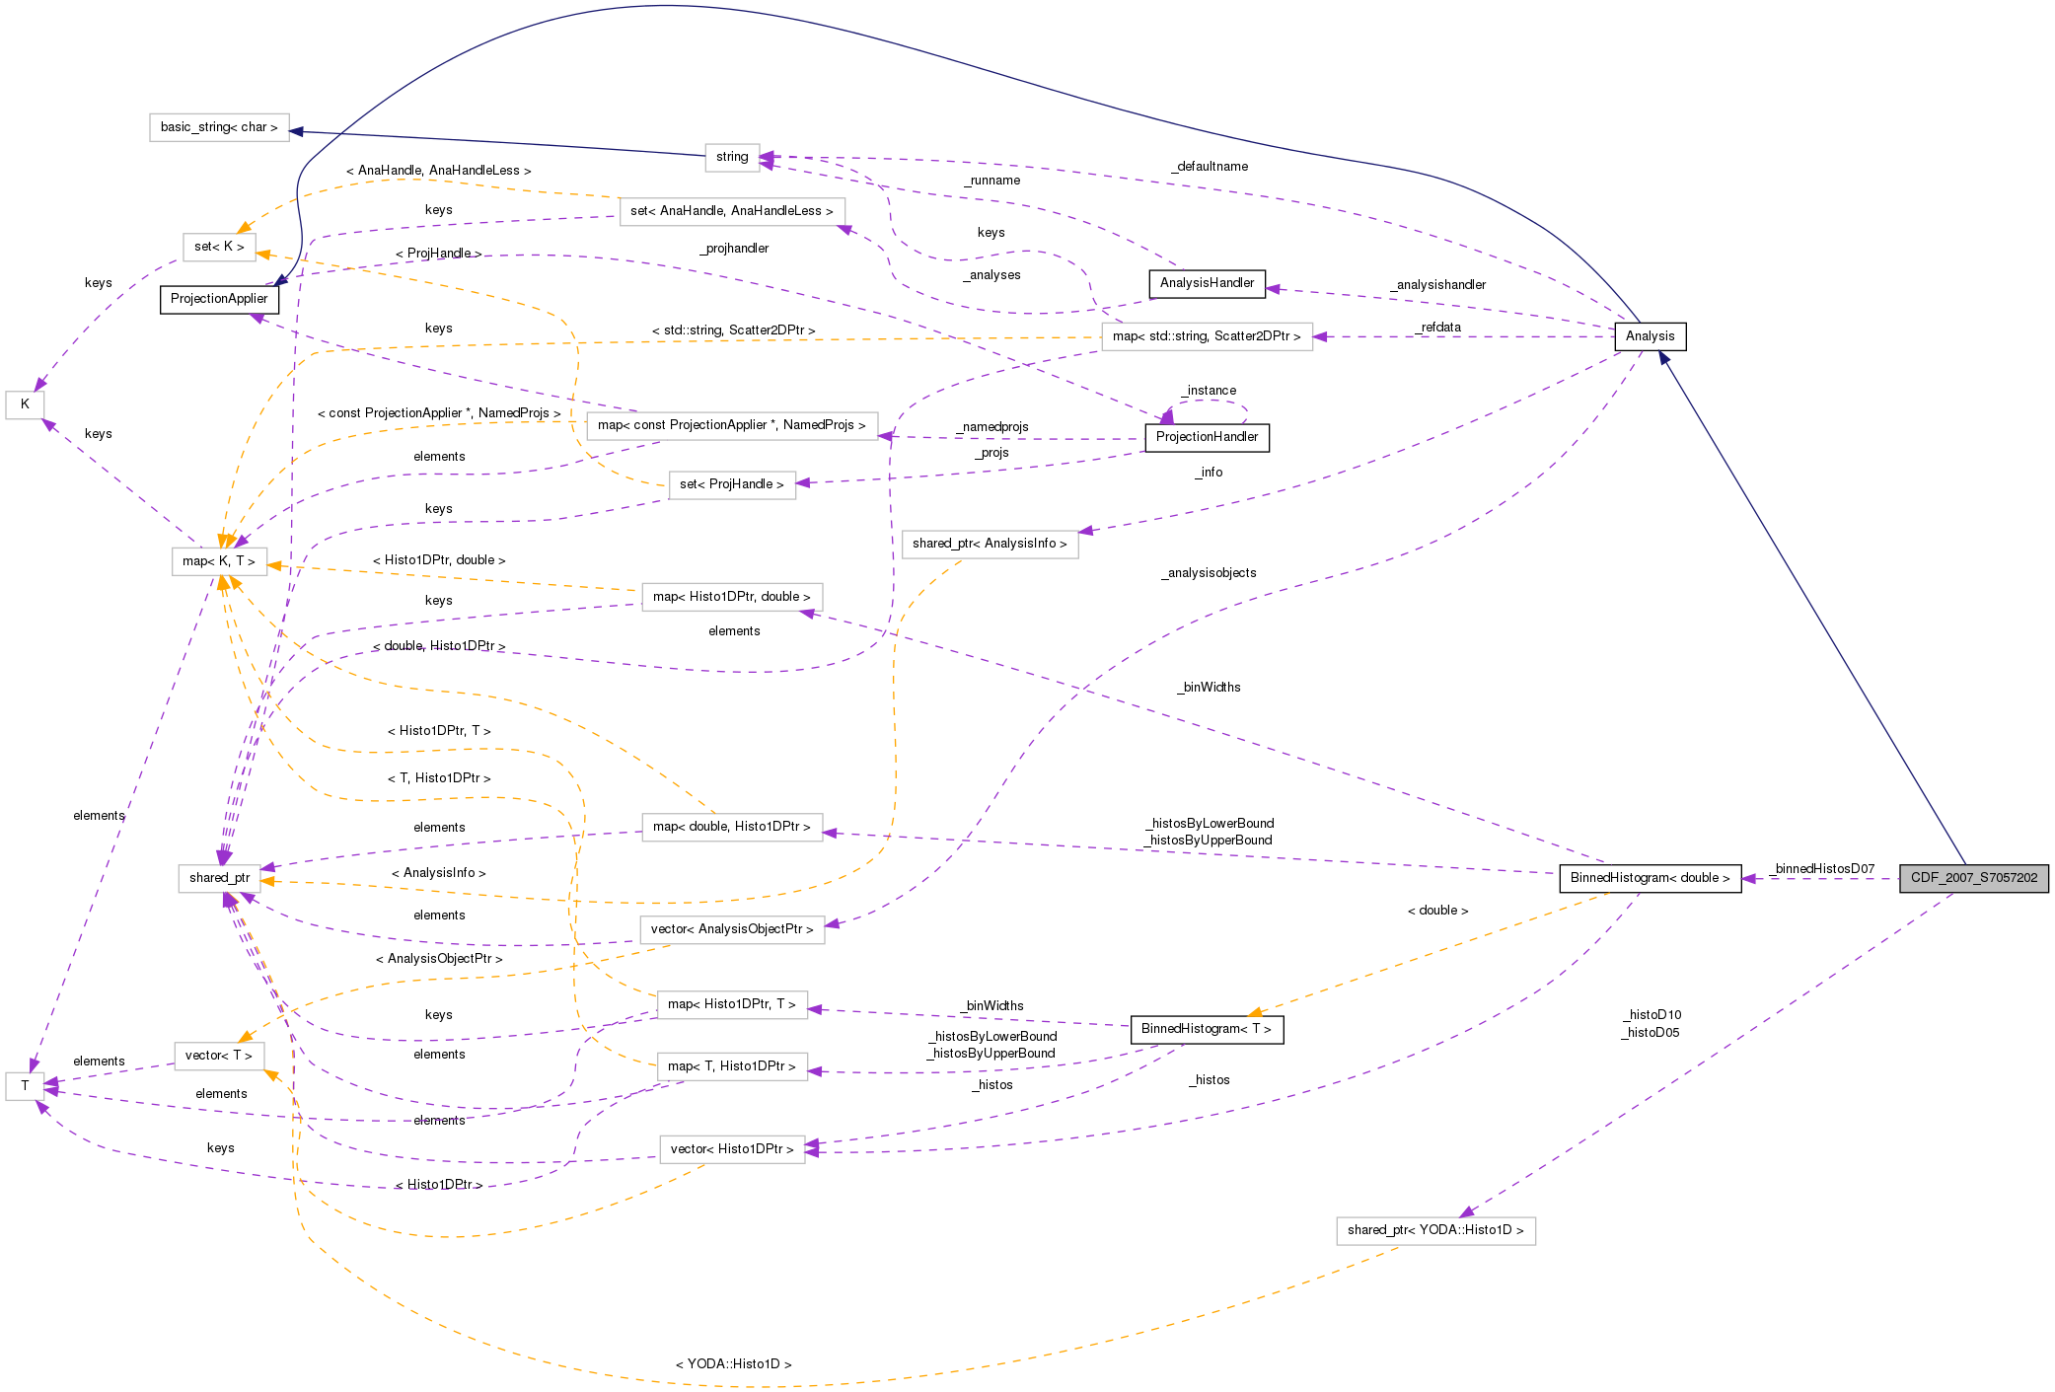The image size is (2055, 1392).
Task: Select the ProjectionHandler node
Action: click(1208, 437)
